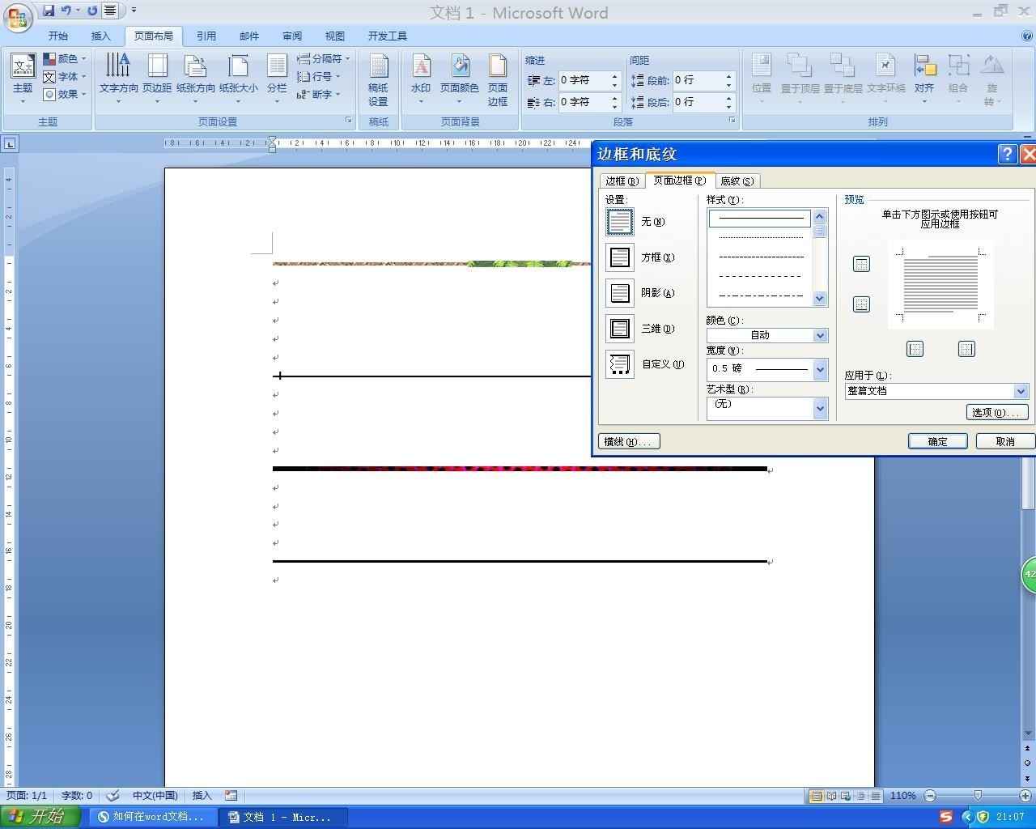This screenshot has width=1036, height=829.
Task: Switch to 引用 References ribbon tab
Action: click(206, 36)
